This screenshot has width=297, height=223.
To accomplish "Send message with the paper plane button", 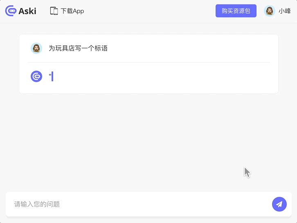I will 279,204.
